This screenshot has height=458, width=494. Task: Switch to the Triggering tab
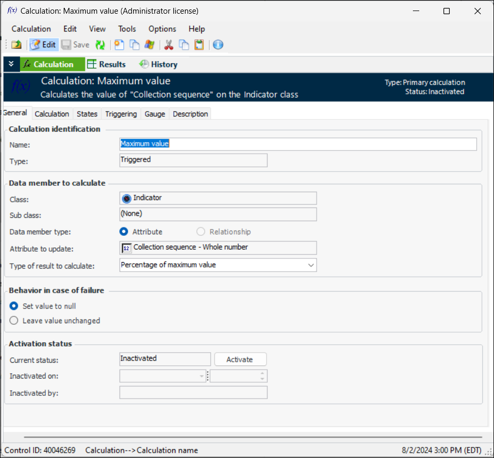[x=121, y=114]
